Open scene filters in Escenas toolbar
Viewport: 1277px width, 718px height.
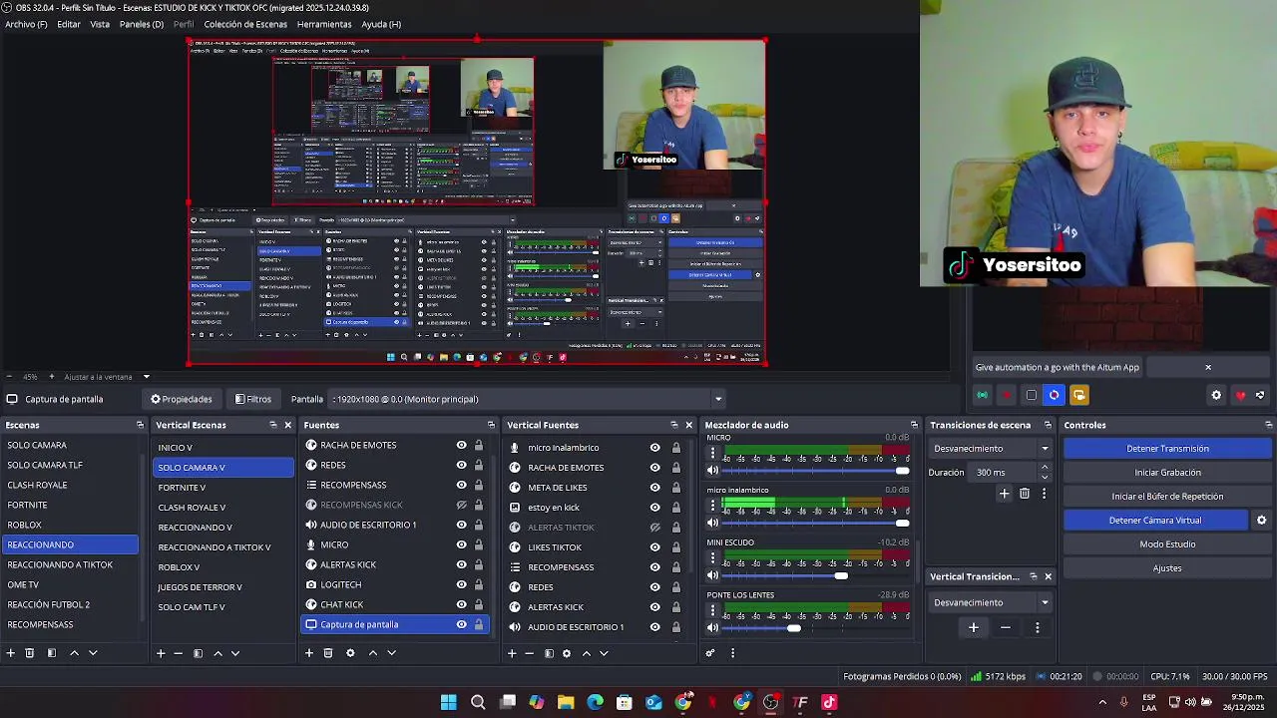[52, 653]
